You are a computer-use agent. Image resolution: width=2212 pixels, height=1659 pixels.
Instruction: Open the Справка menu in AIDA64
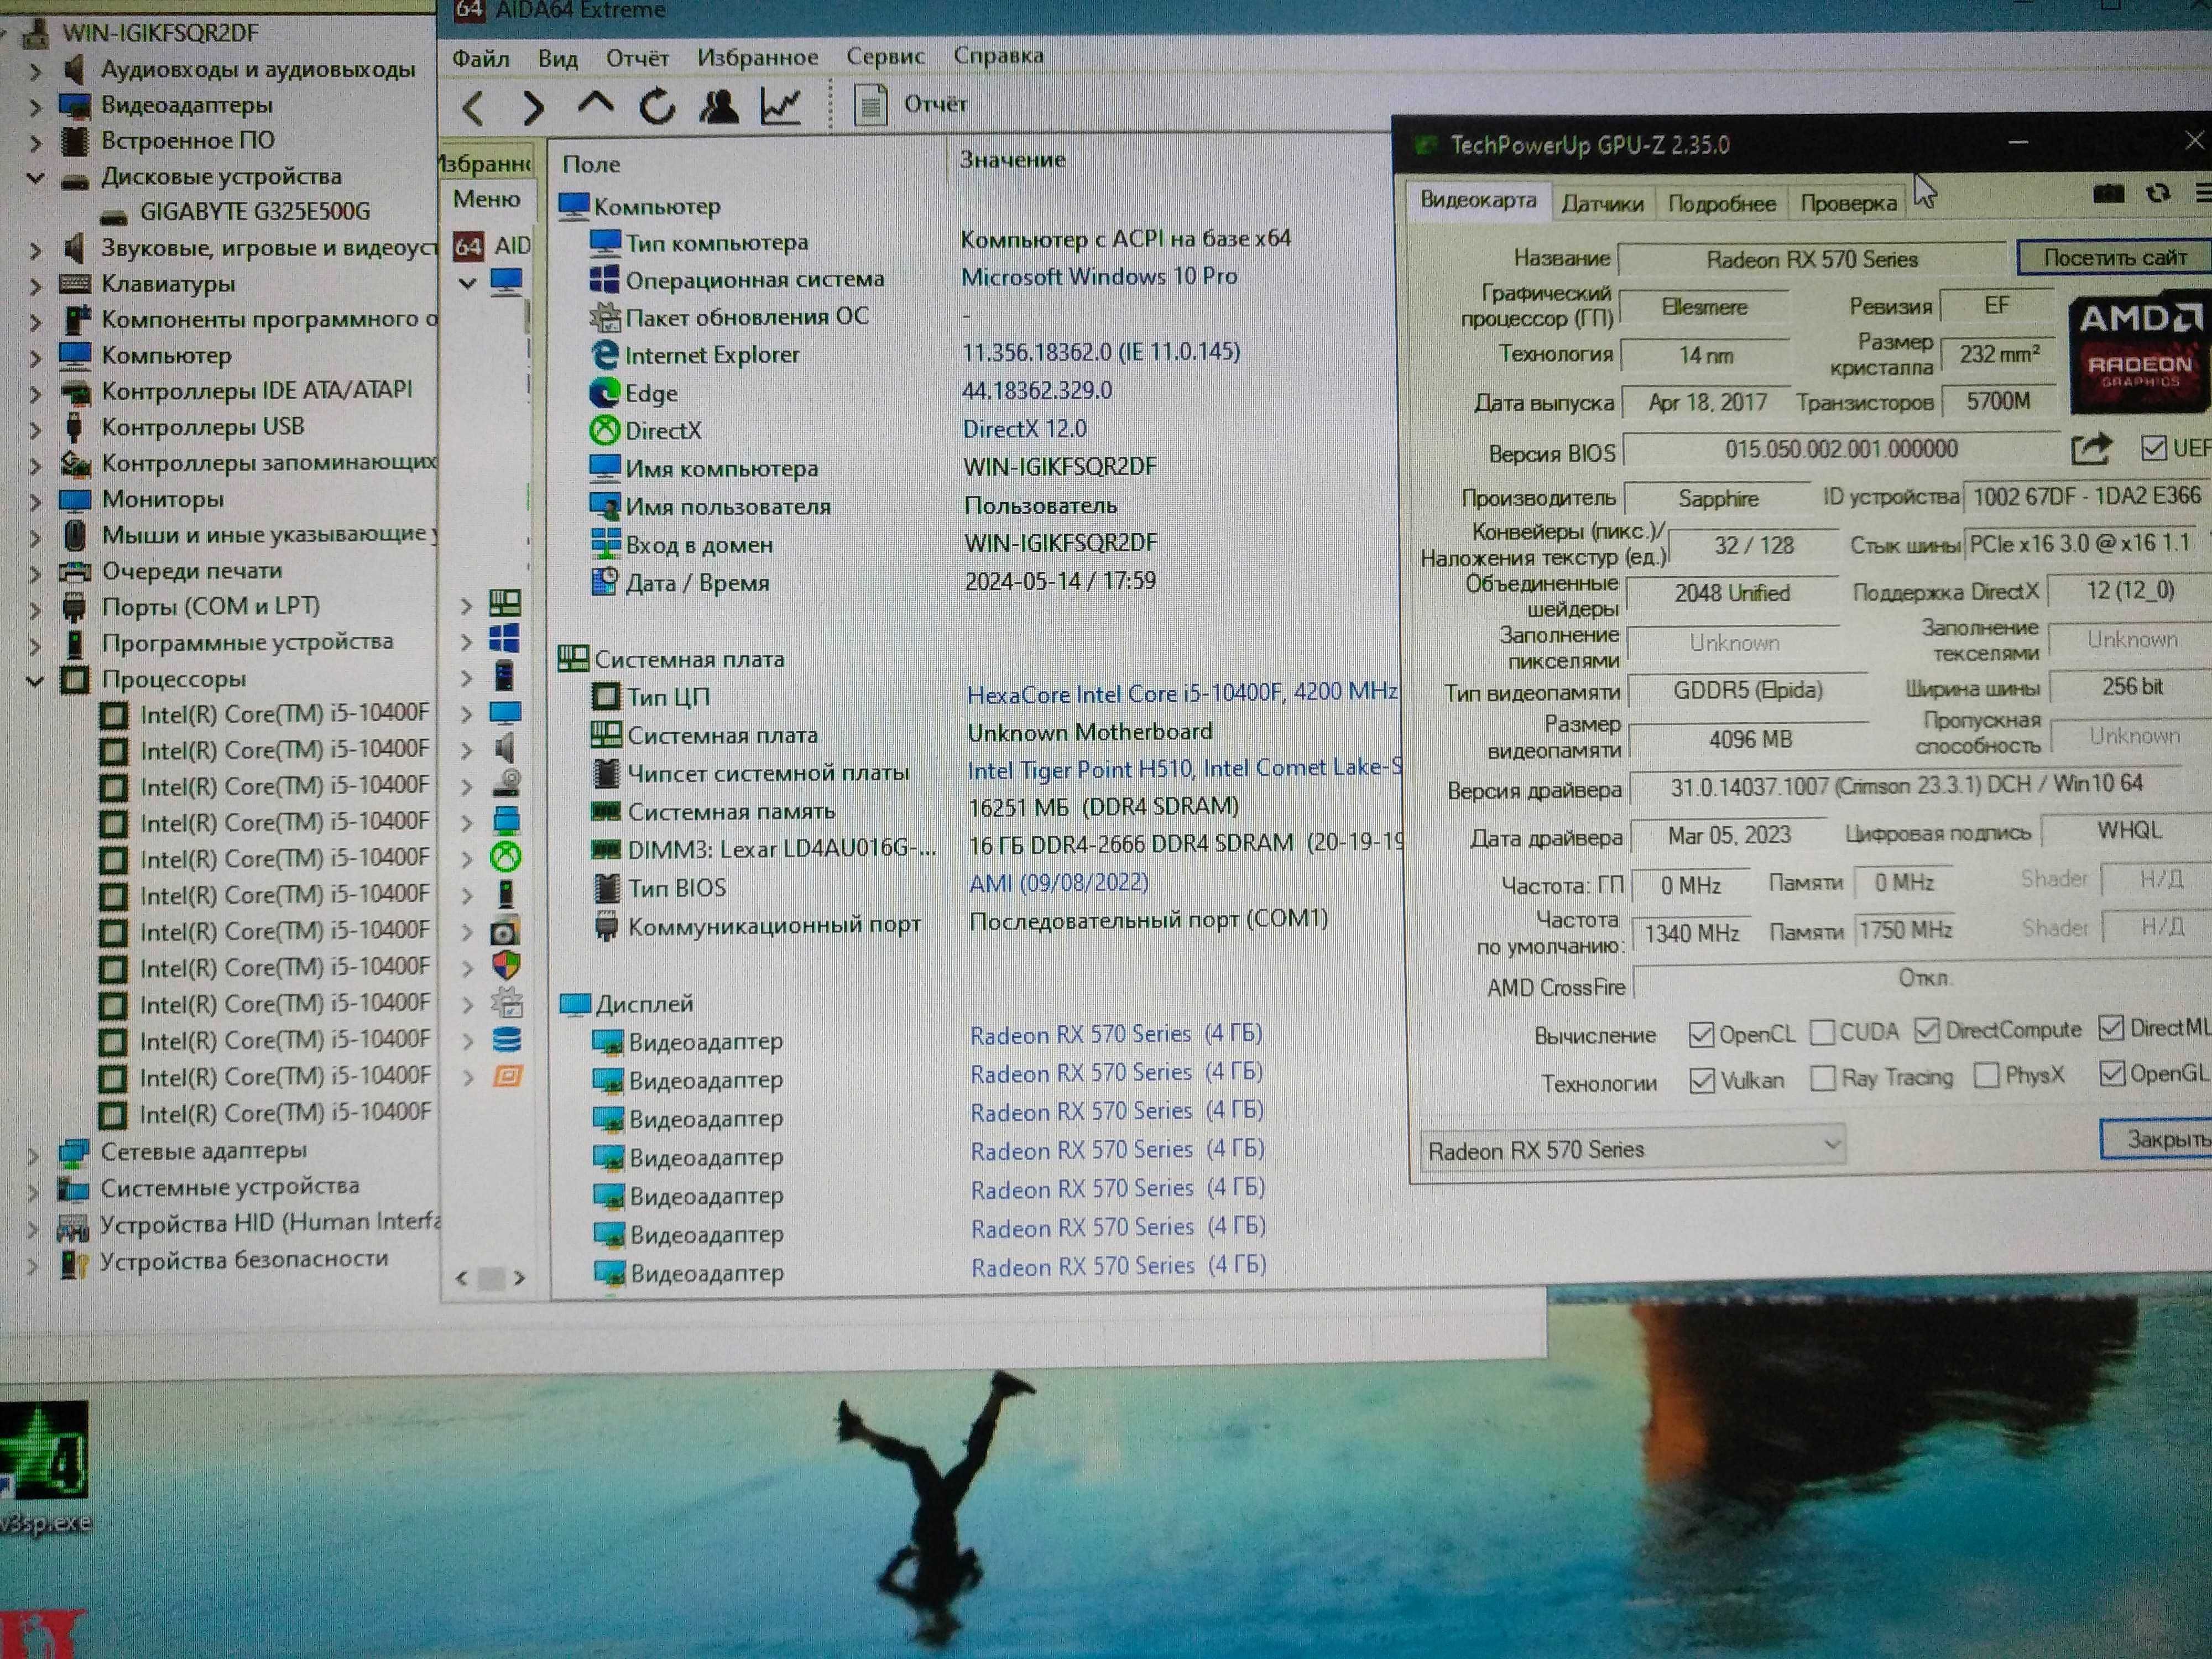pos(998,55)
